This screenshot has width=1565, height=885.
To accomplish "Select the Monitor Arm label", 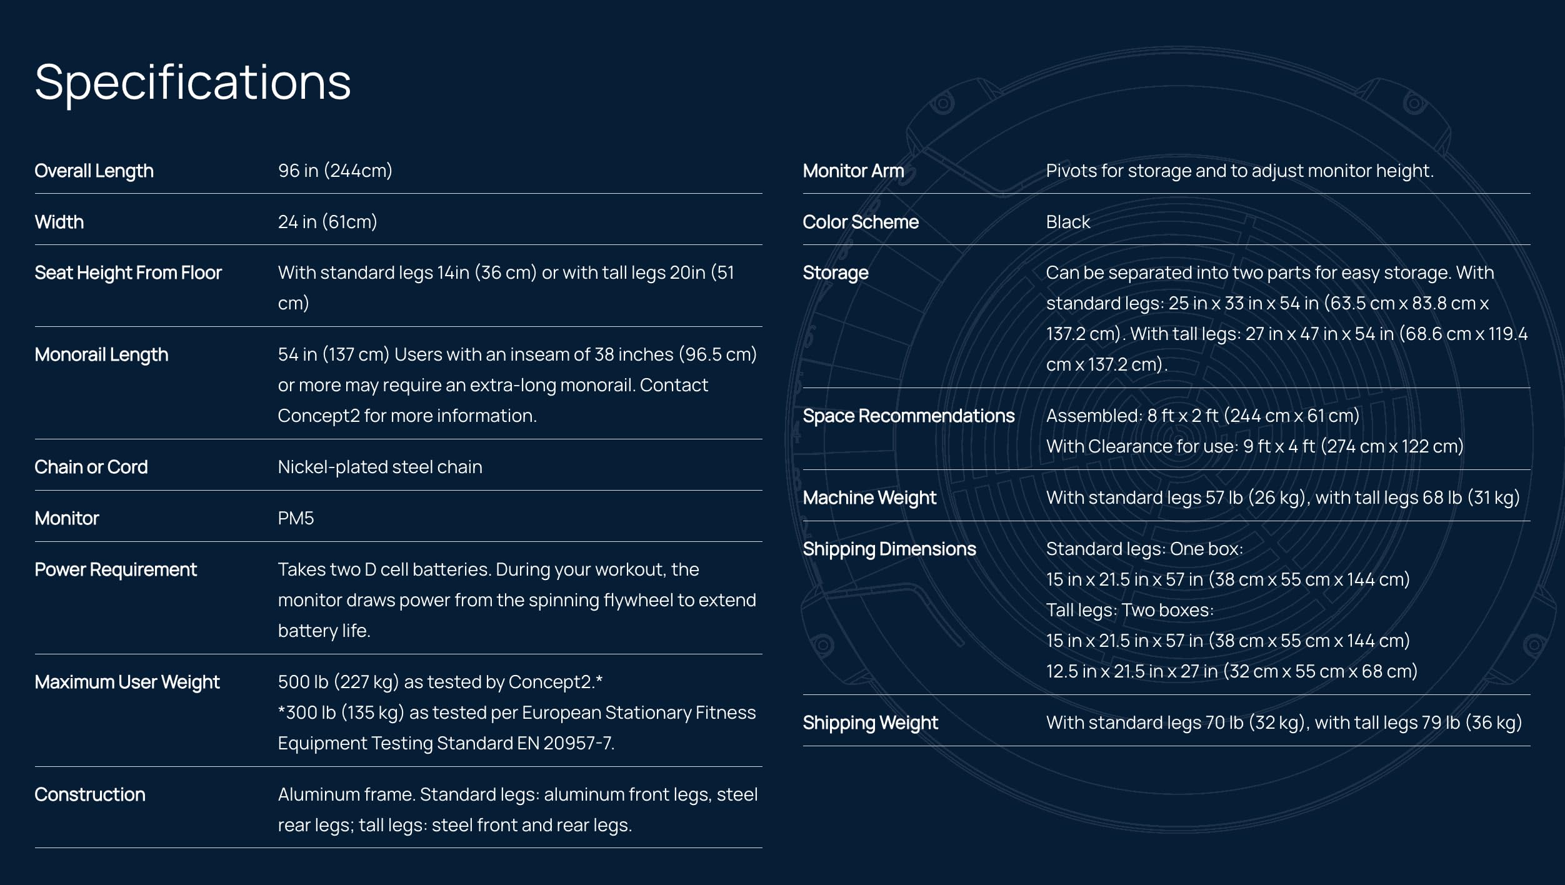I will [853, 171].
